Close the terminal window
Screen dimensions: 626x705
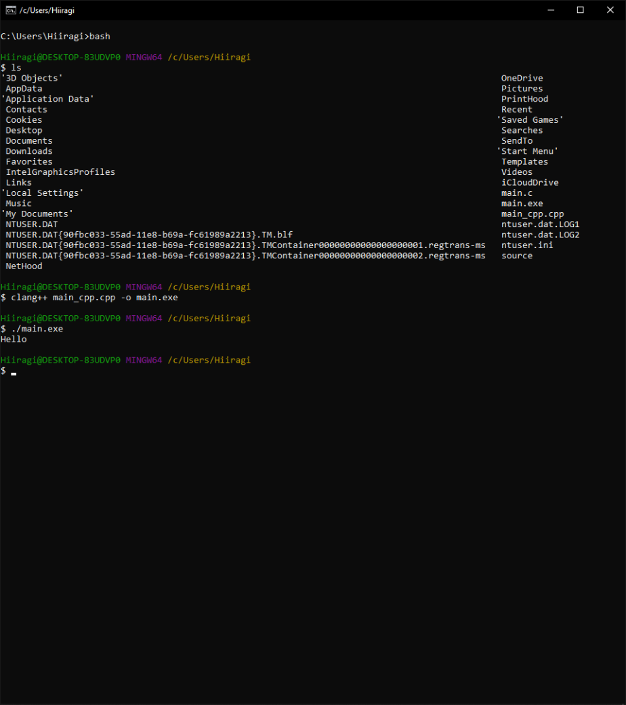(610, 9)
